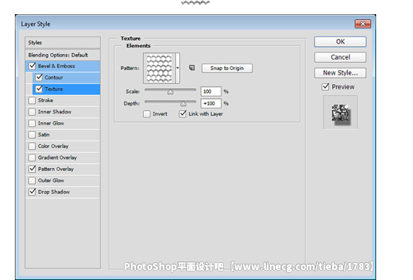Enable the Inner Glow checkbox
The width and height of the screenshot is (413, 280).
point(32,123)
